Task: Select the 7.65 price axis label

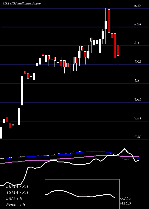Action: coord(138,99)
